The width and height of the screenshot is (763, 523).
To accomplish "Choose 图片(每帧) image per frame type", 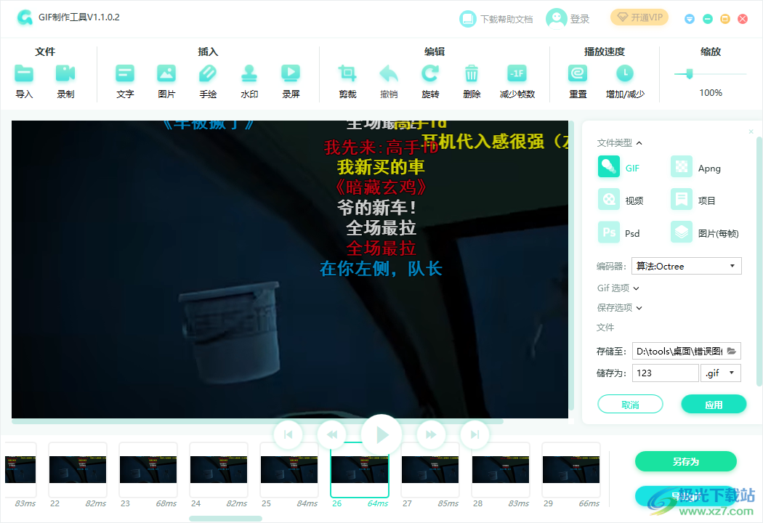I will click(x=705, y=232).
